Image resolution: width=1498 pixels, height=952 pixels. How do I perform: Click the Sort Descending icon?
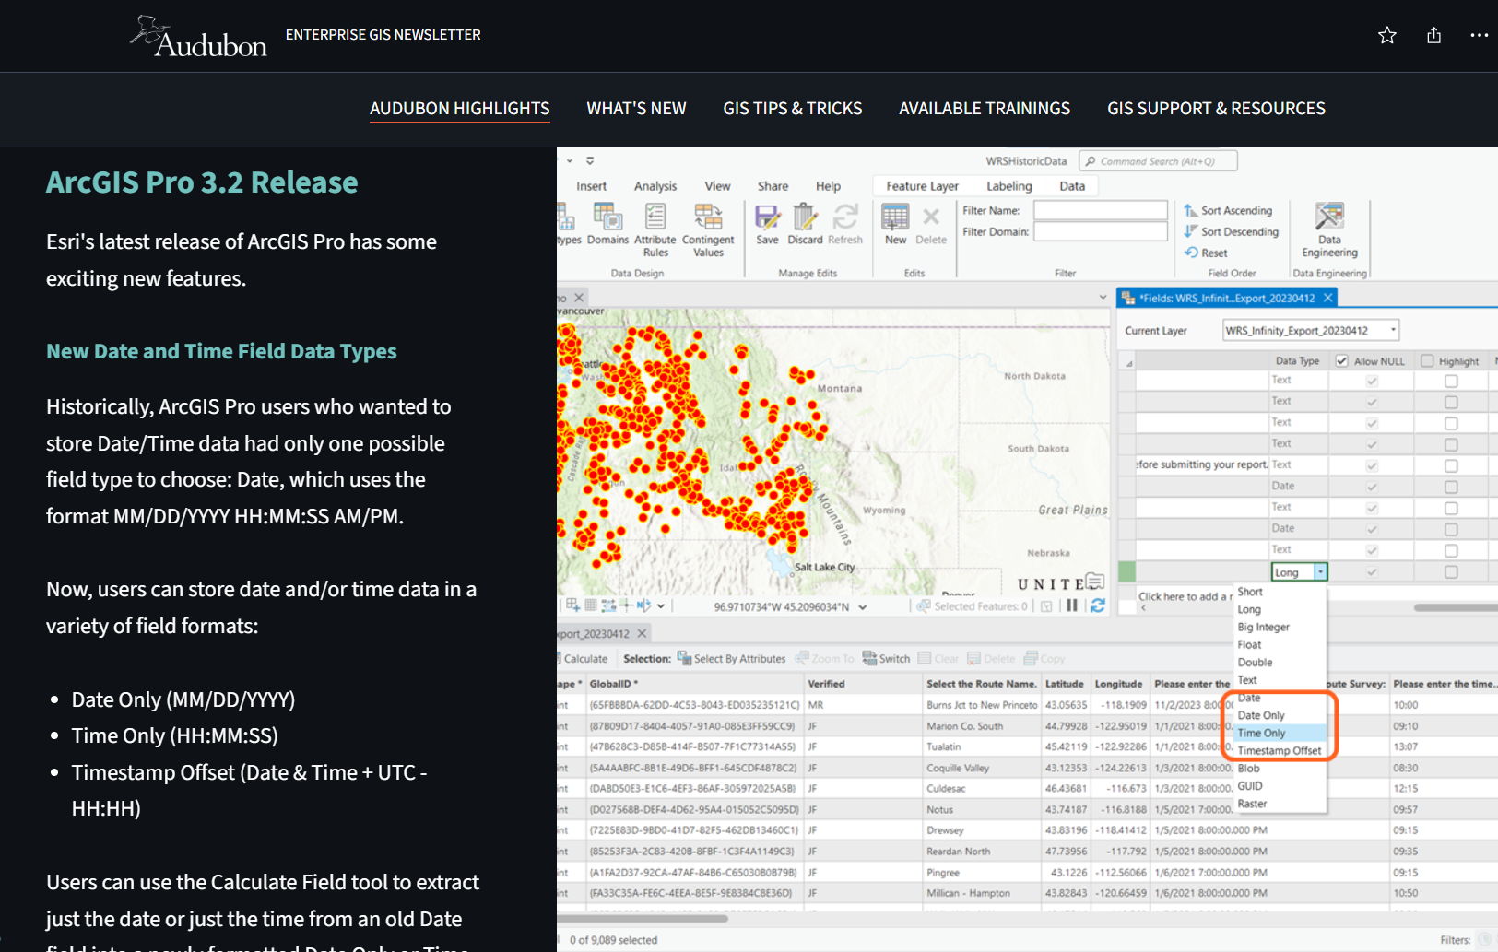click(1191, 231)
